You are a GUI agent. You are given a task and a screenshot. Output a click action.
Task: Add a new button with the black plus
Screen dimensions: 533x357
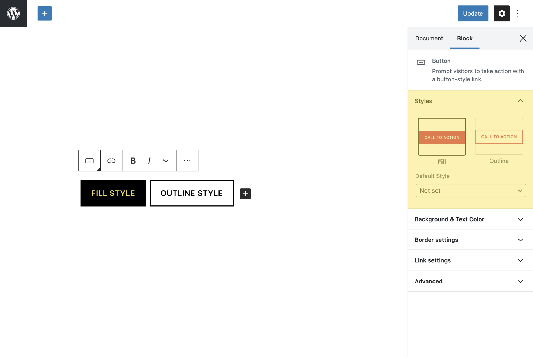click(245, 193)
